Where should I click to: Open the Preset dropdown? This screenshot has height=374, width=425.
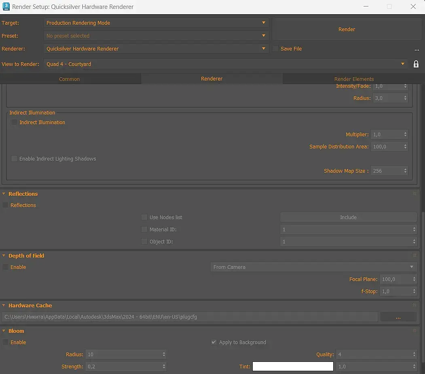pyautogui.click(x=156, y=36)
